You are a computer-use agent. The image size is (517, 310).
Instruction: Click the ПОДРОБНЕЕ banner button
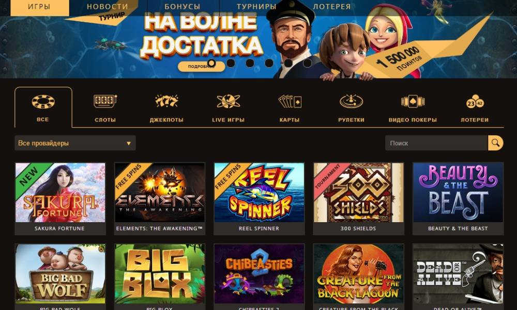click(202, 67)
